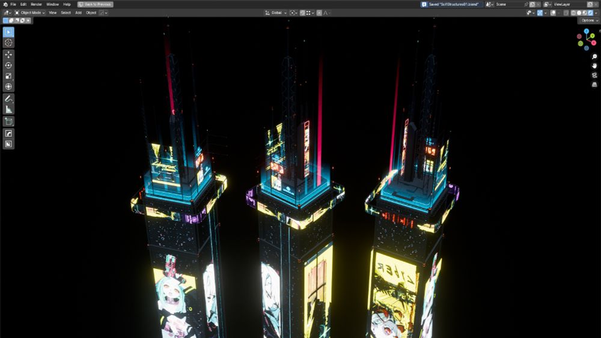Click the Saved file status message
The width and height of the screenshot is (601, 338).
point(451,4)
